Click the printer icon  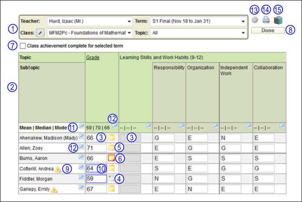(x=266, y=20)
